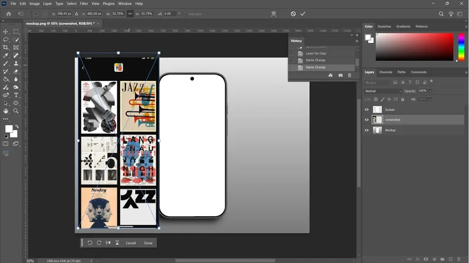Open the screen mode change icon
Viewport: 469px width, 263px height.
coord(16,144)
